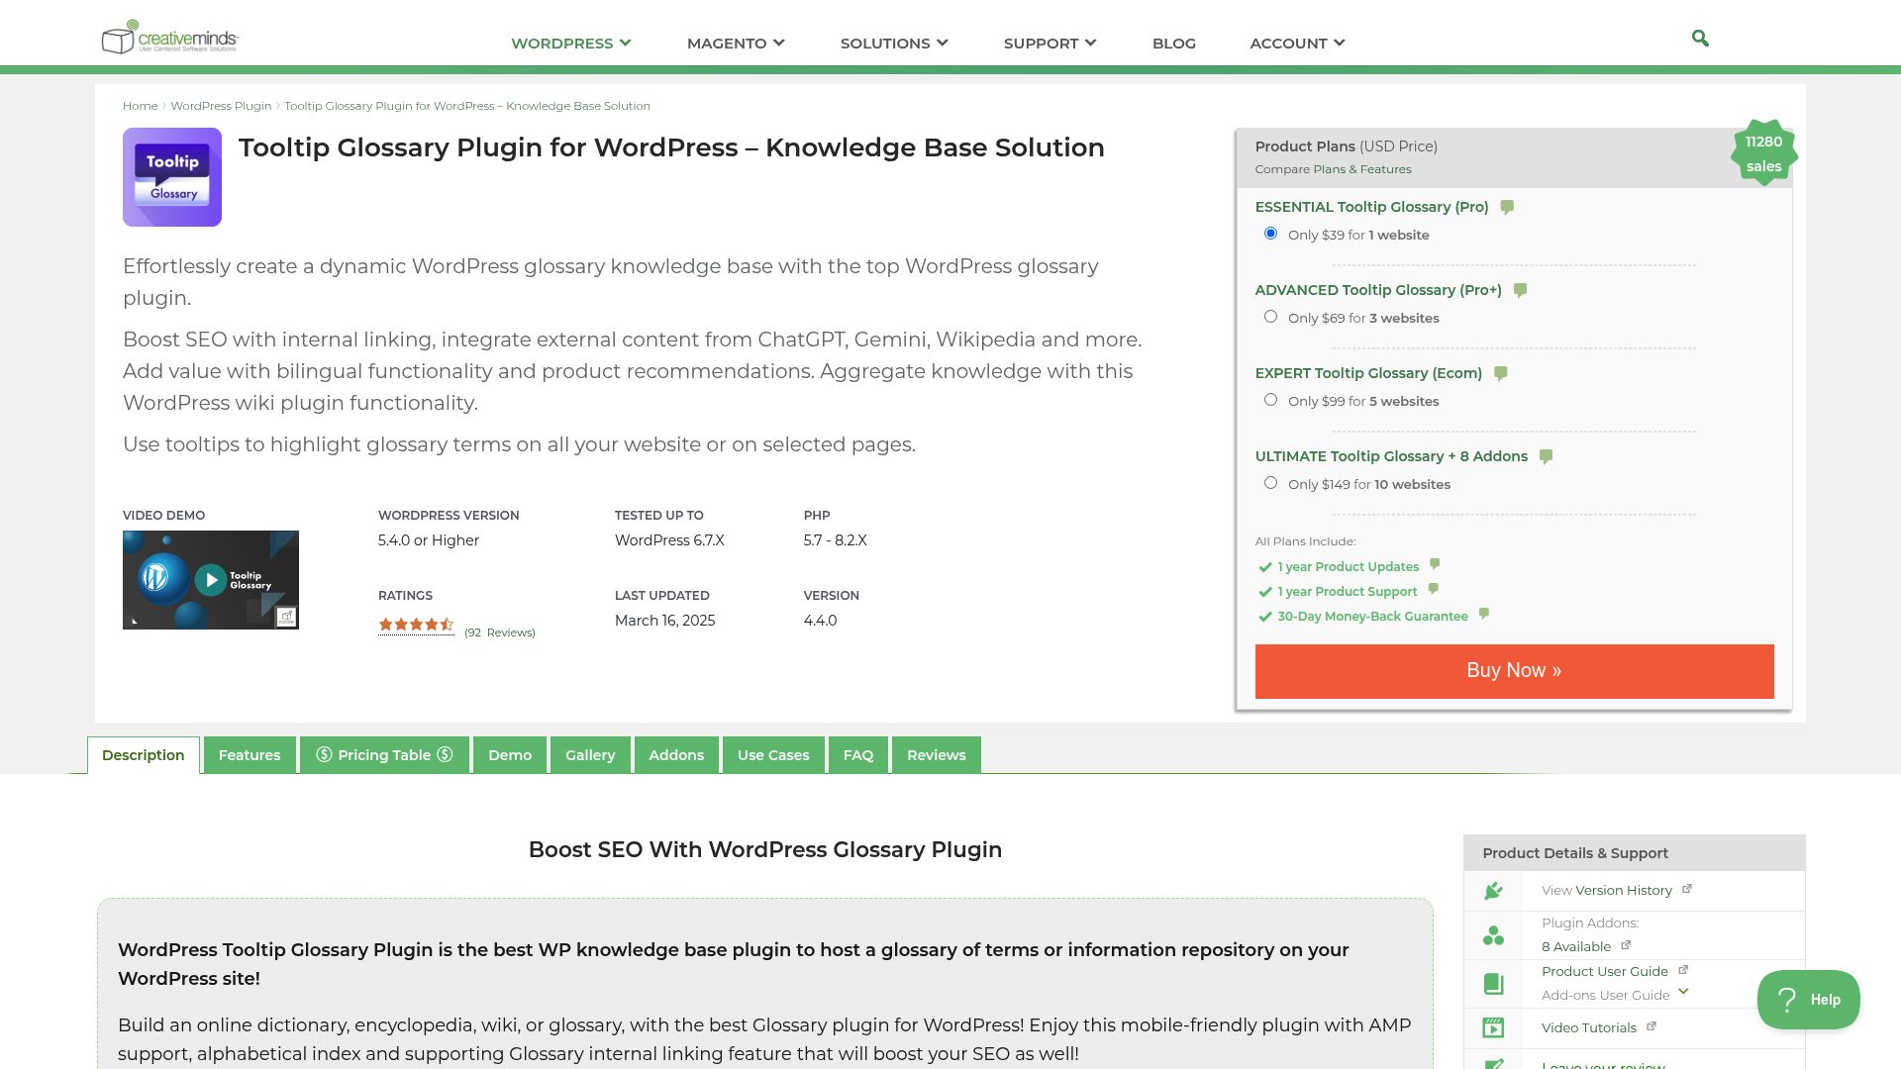Click the Buy Now button
The height and width of the screenshot is (1069, 1901).
1513,670
